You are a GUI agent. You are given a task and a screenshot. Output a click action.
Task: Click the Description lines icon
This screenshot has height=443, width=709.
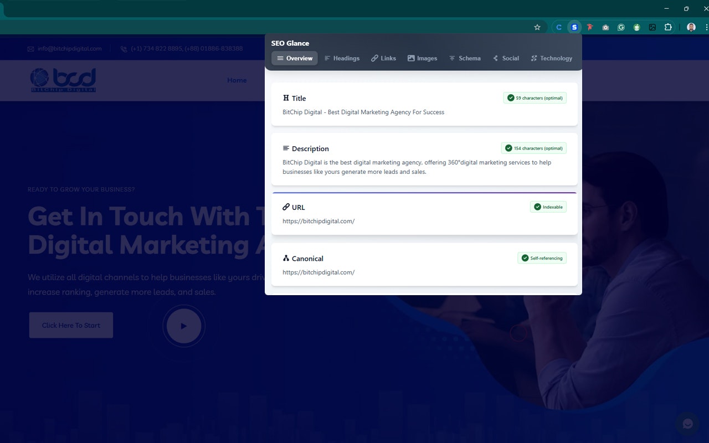tap(286, 148)
